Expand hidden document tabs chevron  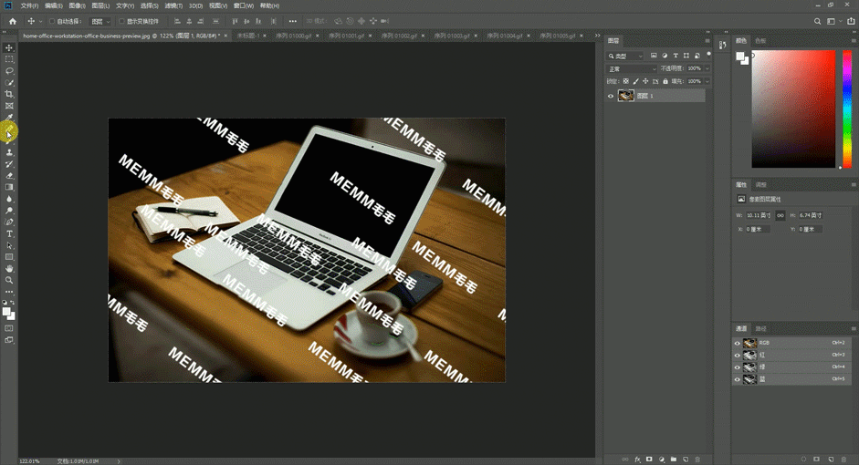(x=597, y=36)
